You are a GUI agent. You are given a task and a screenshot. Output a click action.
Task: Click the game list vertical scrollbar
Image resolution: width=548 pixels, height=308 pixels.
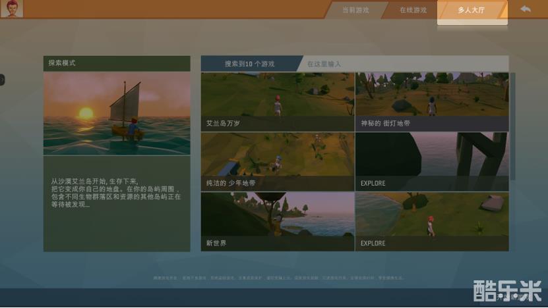point(512,126)
